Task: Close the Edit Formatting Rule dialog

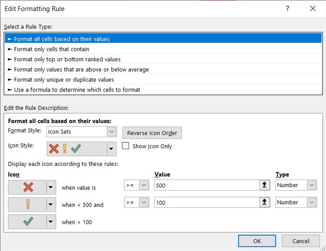Action: (312, 9)
